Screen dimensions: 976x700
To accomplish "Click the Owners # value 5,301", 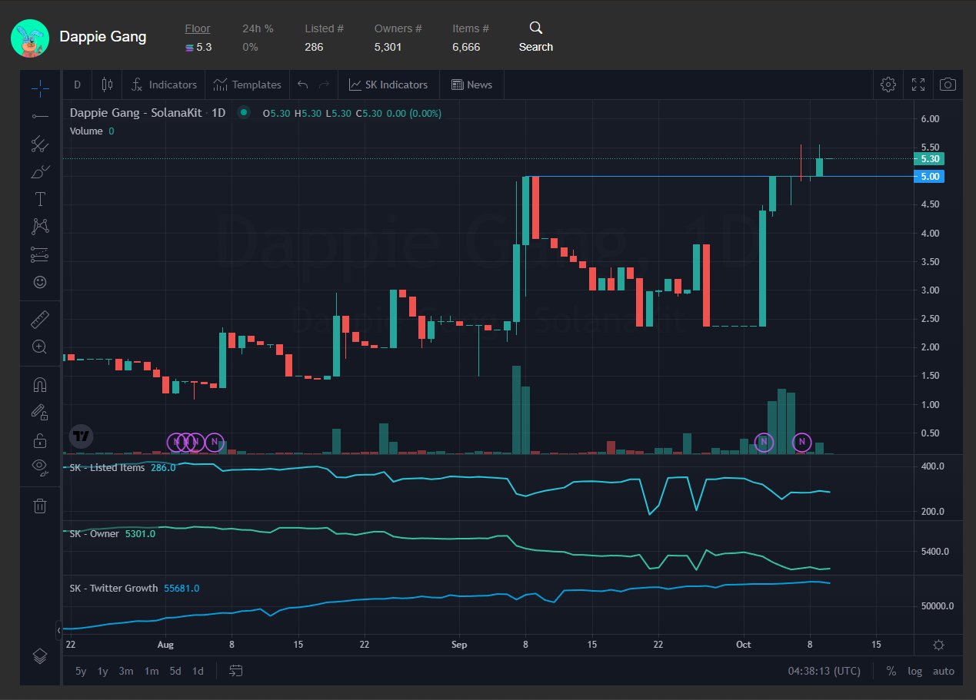I will (388, 47).
